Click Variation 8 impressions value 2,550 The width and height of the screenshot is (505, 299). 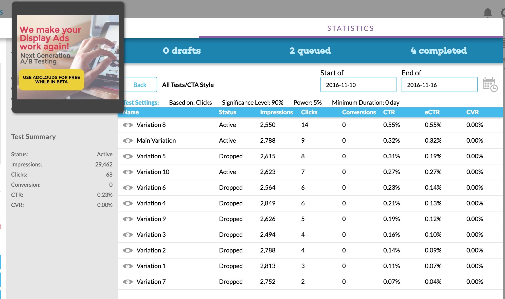(268, 125)
